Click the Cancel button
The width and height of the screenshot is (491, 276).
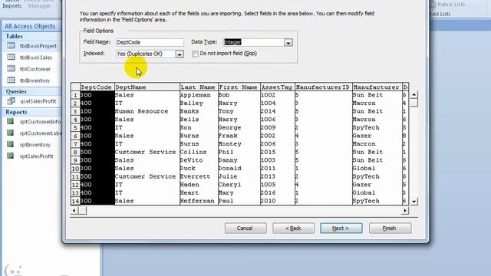[245, 228]
